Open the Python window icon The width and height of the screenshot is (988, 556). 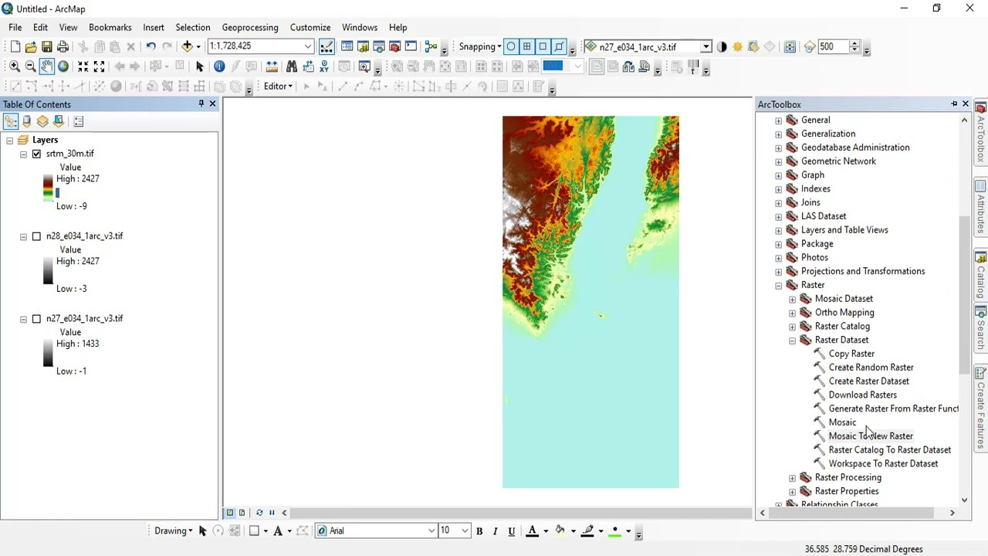pos(411,47)
